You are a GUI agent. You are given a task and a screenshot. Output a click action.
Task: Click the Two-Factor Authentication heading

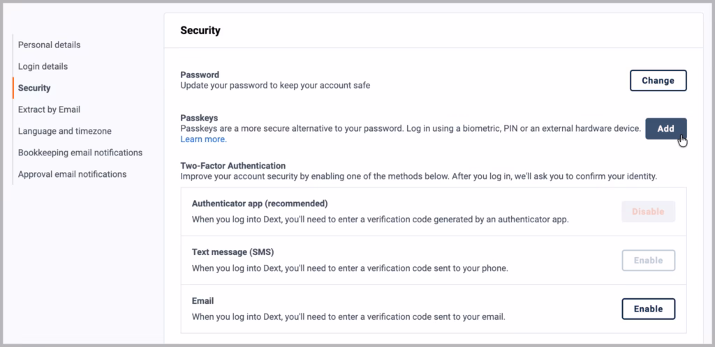[x=233, y=166]
